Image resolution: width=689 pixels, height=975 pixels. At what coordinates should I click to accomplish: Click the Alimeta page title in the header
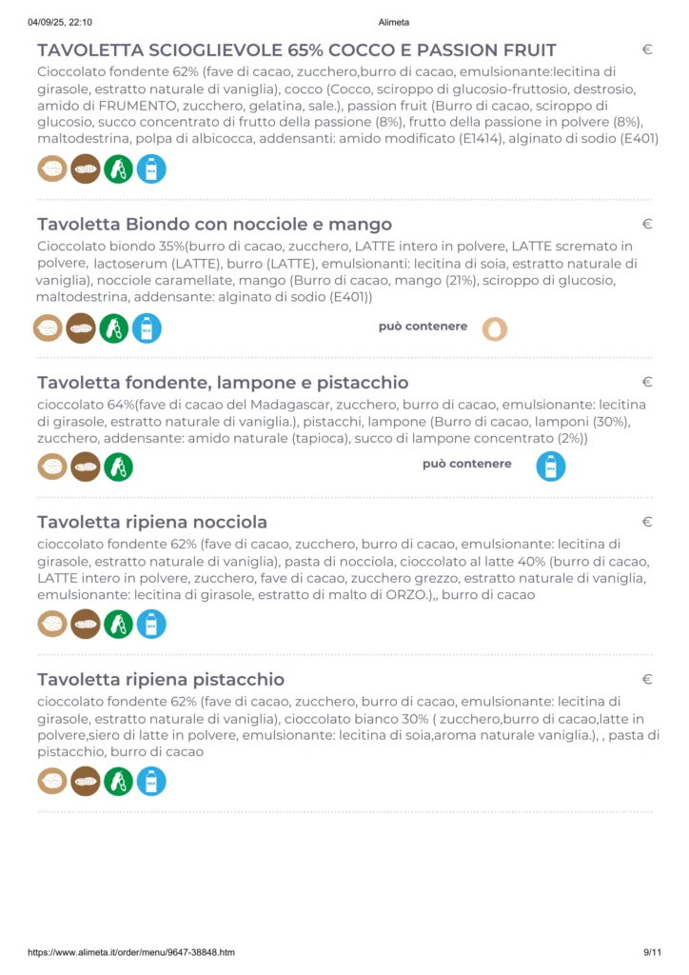(x=393, y=22)
